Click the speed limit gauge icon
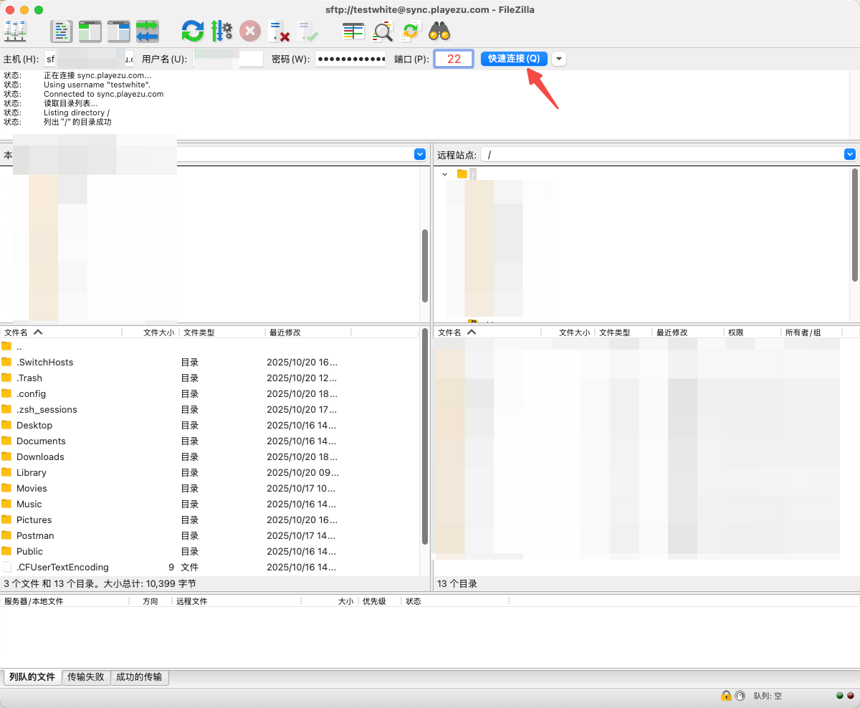860x708 pixels. (740, 695)
